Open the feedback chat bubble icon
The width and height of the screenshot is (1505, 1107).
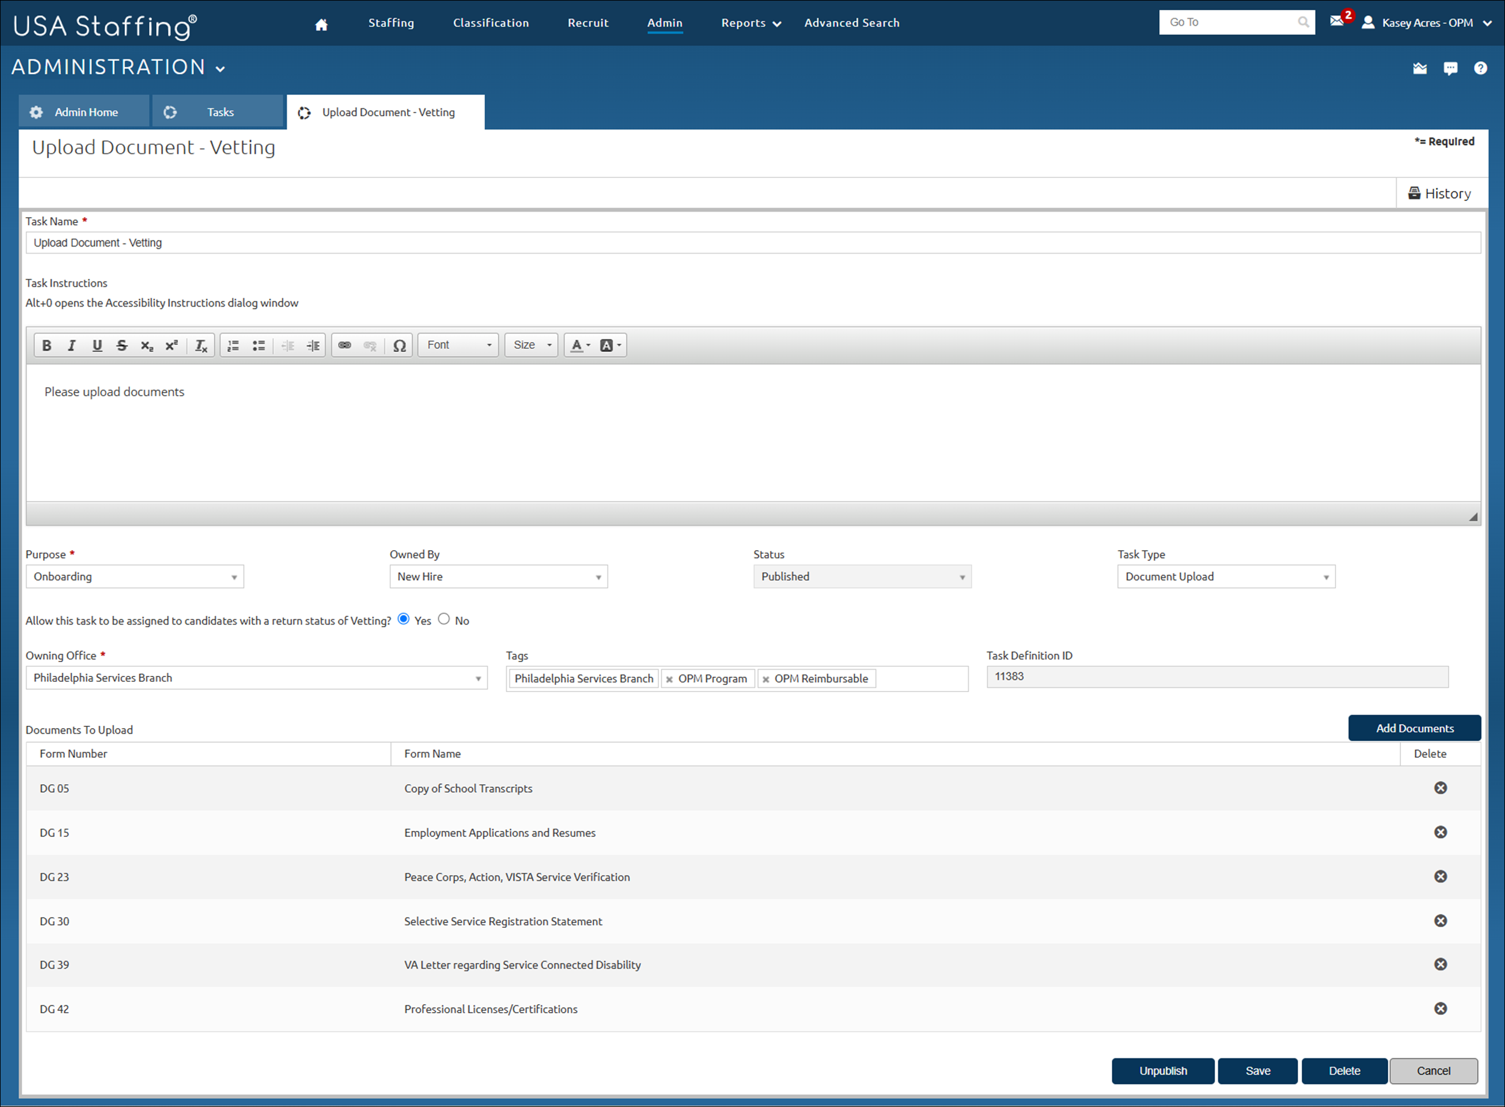coord(1451,69)
